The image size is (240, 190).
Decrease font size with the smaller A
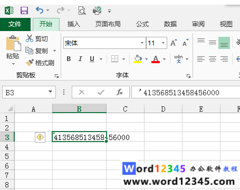point(185,43)
